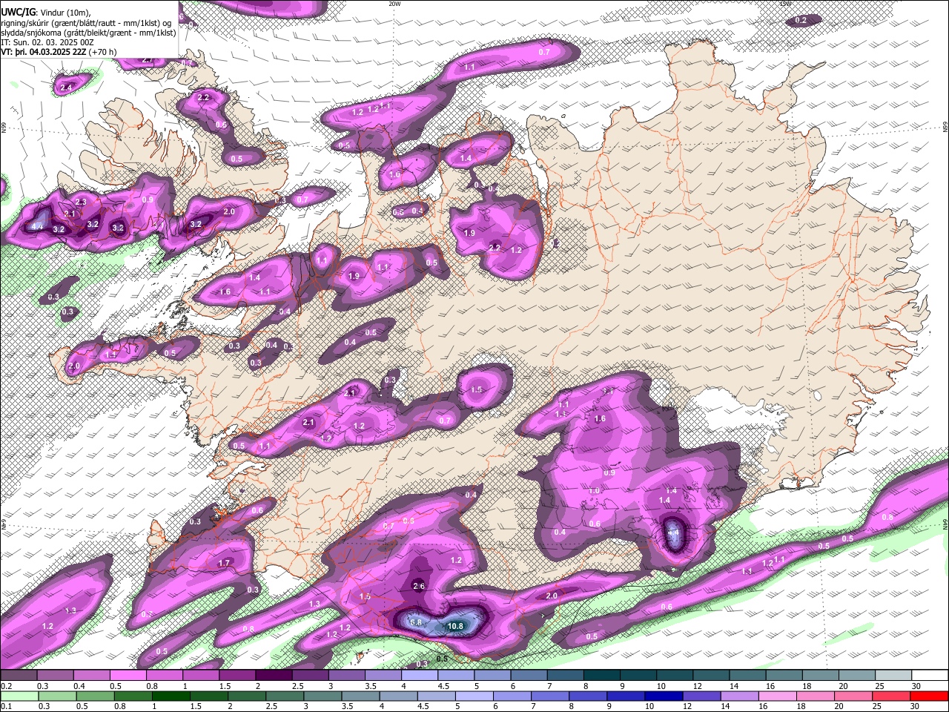Click the white swatch ending the upper legend
949x712 pixels.
(x=930, y=675)
